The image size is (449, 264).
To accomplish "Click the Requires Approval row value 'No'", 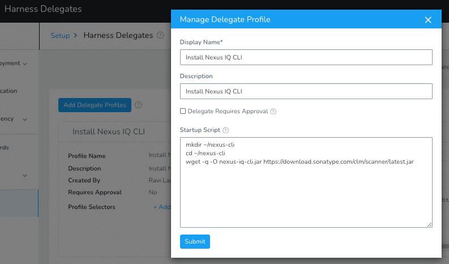I will click(x=153, y=192).
